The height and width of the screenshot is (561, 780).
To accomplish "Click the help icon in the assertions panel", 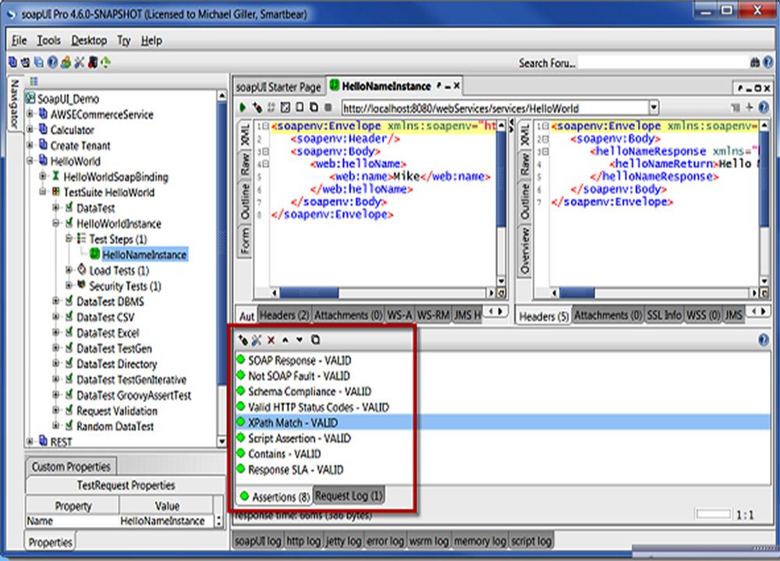I will (x=764, y=340).
